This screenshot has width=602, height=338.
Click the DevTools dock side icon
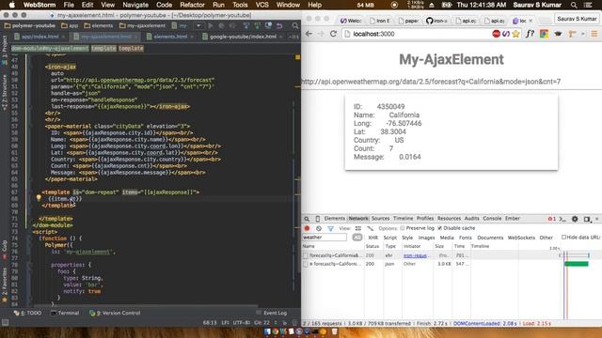pyautogui.click(x=587, y=219)
